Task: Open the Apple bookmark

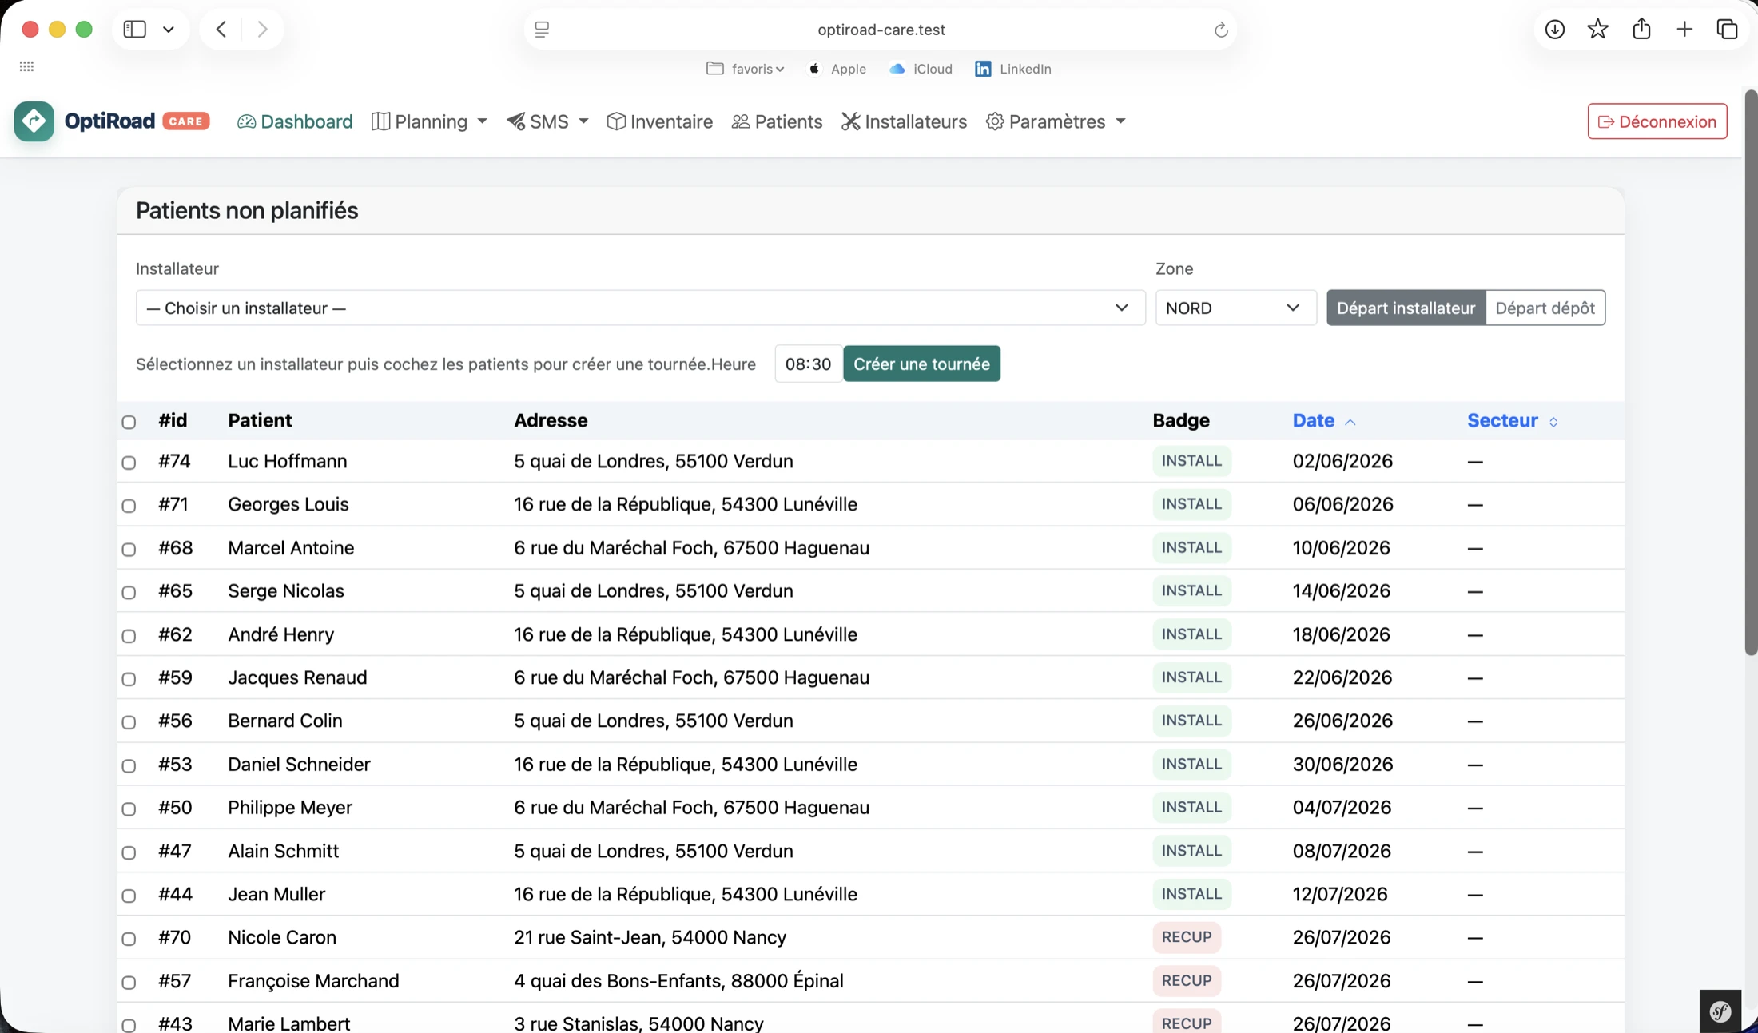Action: (x=837, y=69)
